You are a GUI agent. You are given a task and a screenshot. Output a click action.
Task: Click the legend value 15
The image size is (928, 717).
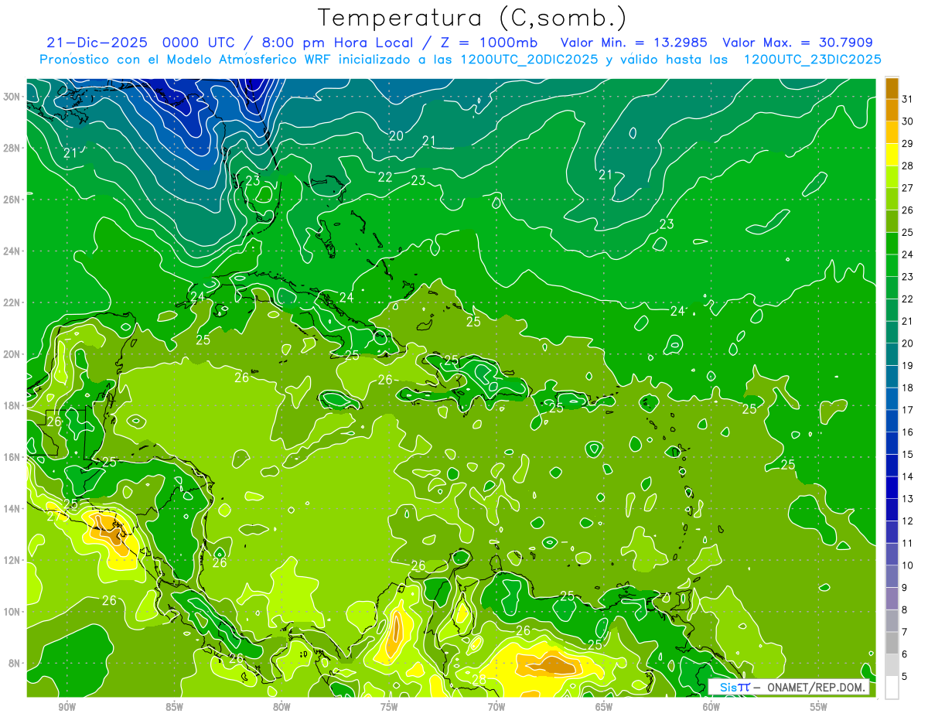click(908, 454)
